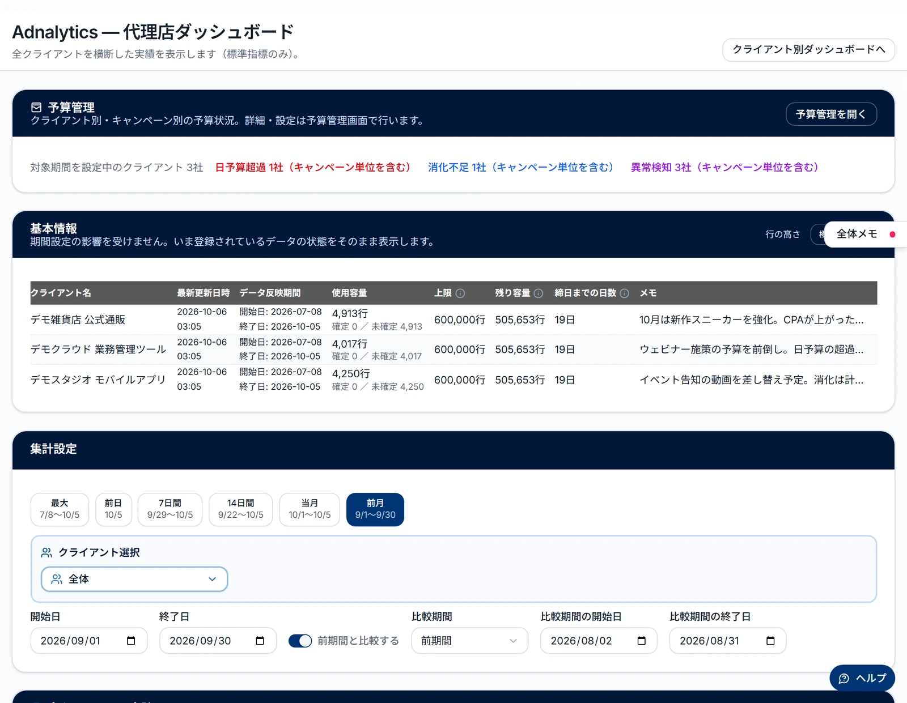
Task: Click the info icon next to 残り容量
Action: pos(539,293)
